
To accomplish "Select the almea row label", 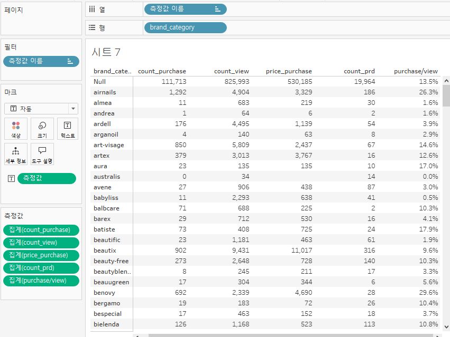I will point(103,103).
